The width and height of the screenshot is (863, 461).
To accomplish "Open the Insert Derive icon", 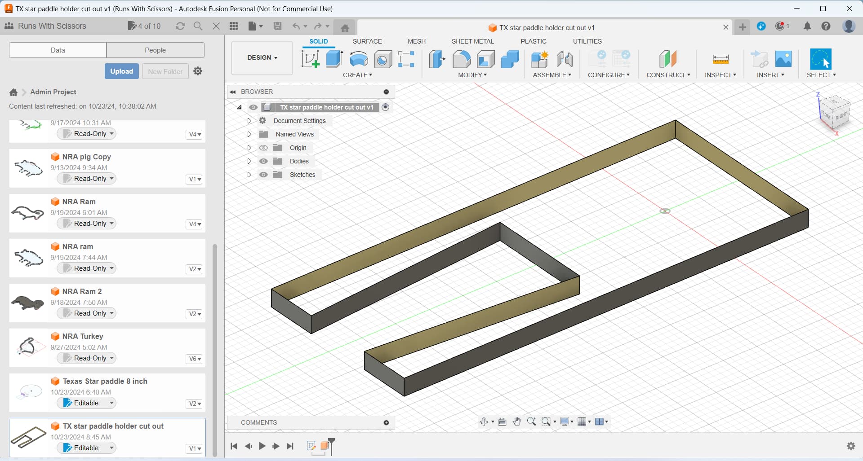I will [x=760, y=59].
